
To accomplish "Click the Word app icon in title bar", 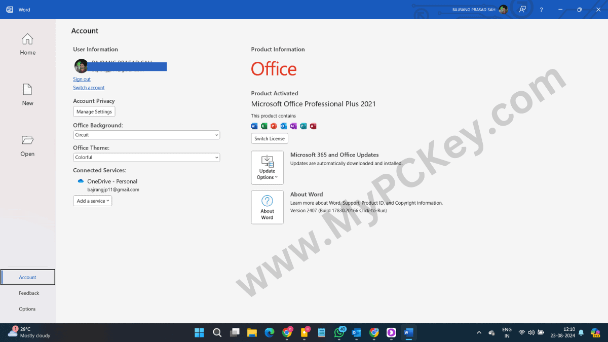I will tap(10, 10).
